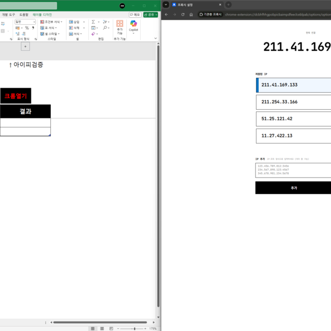Select the 결과 header cell
This screenshot has height=331, width=331.
[x=25, y=111]
